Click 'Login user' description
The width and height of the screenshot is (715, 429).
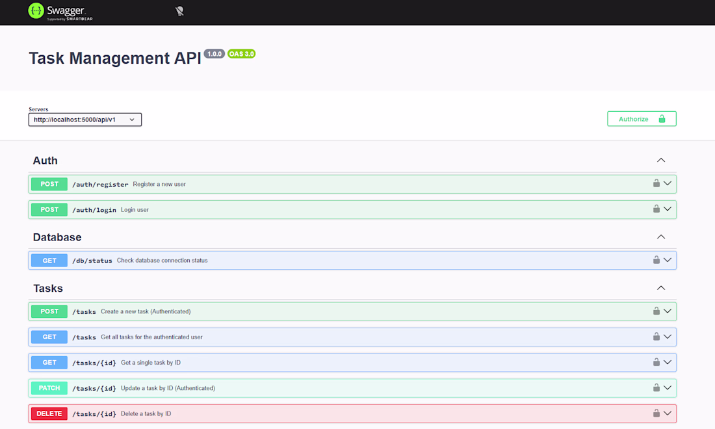coord(135,210)
